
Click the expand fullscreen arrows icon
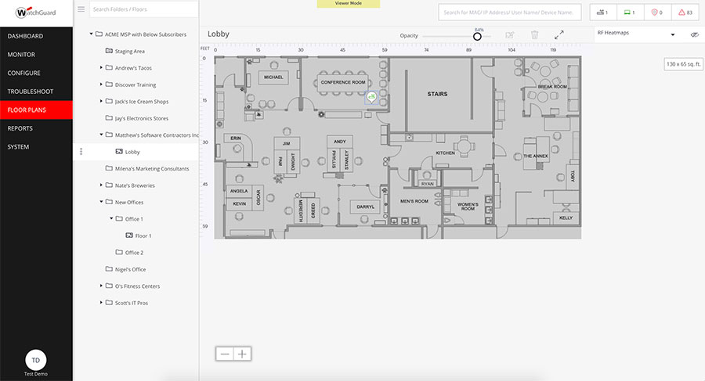pos(559,35)
